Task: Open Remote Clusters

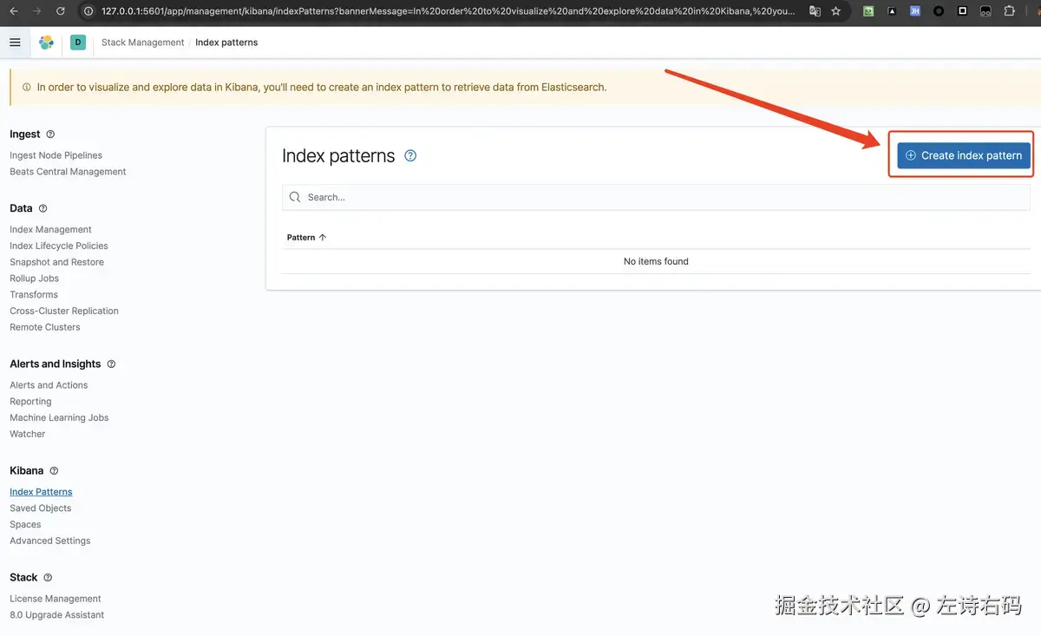Action: tap(45, 327)
